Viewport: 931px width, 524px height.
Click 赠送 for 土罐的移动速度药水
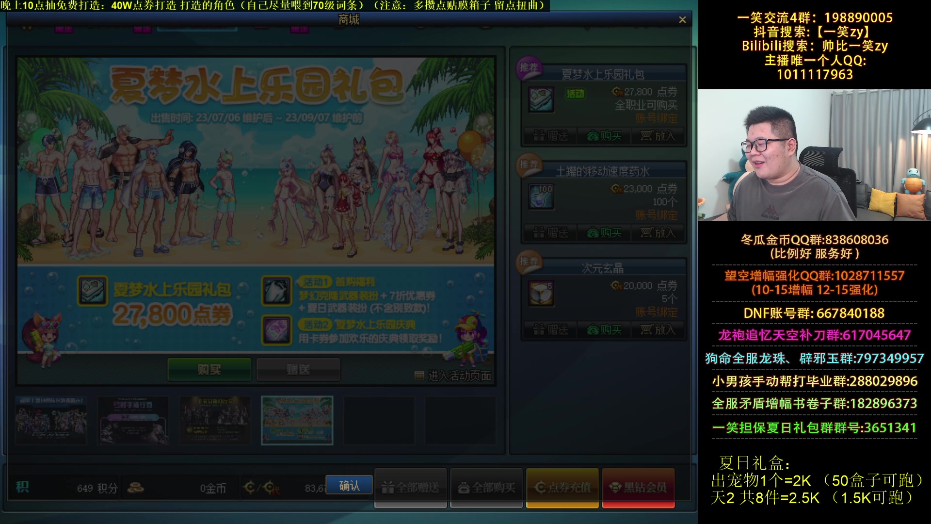click(551, 233)
